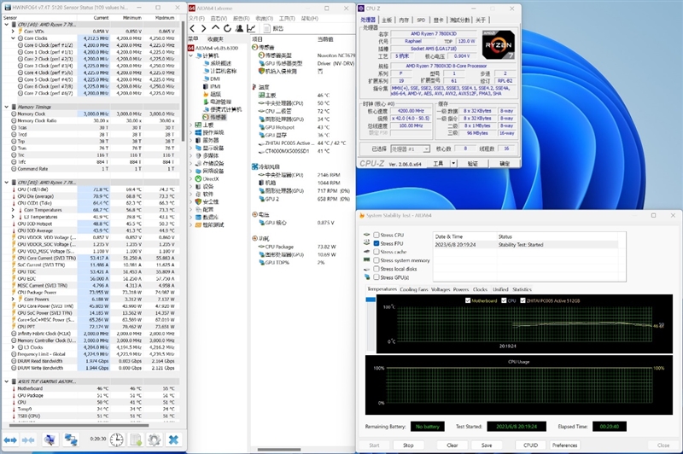
Task: Enable Stress local disks checkbox
Action: (x=377, y=269)
